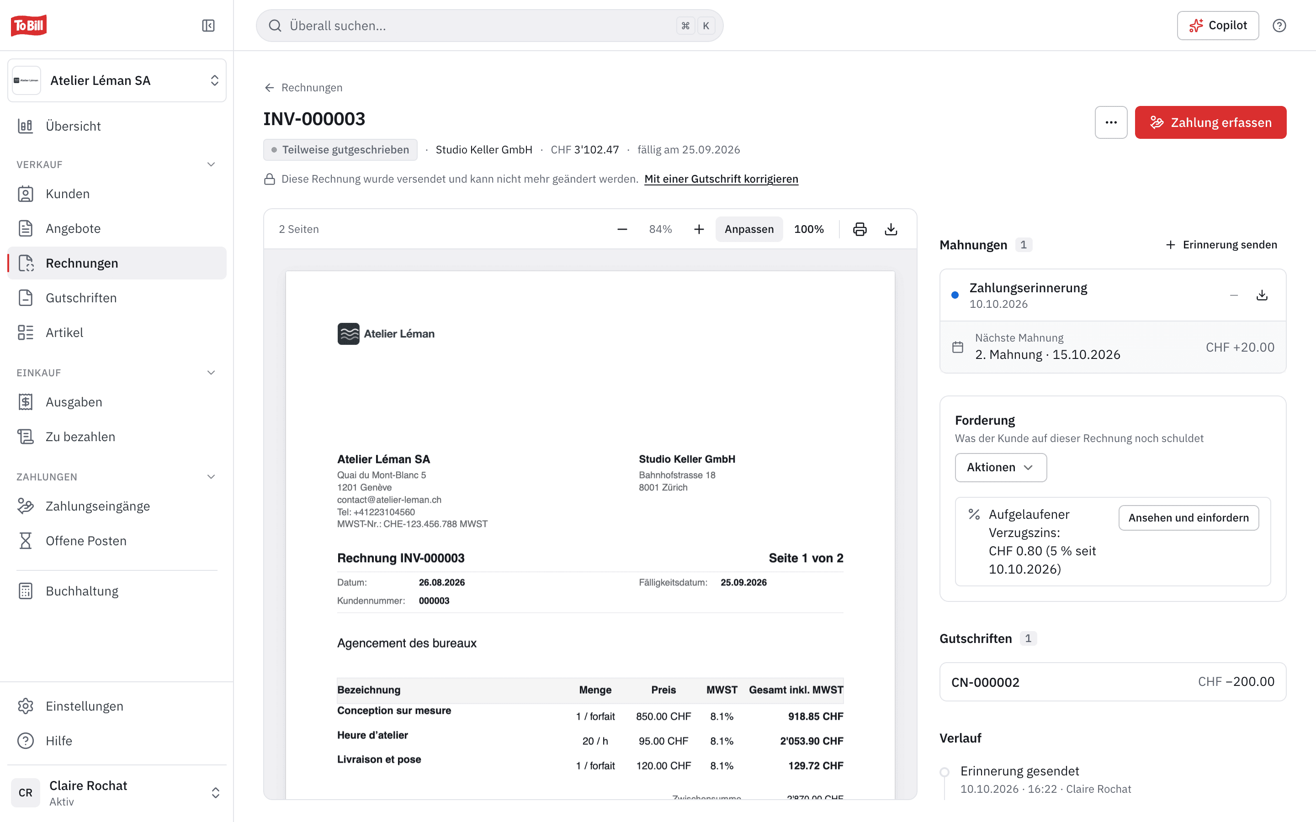Image resolution: width=1316 pixels, height=822 pixels.
Task: Click Zahlung erfassen
Action: pyautogui.click(x=1210, y=122)
